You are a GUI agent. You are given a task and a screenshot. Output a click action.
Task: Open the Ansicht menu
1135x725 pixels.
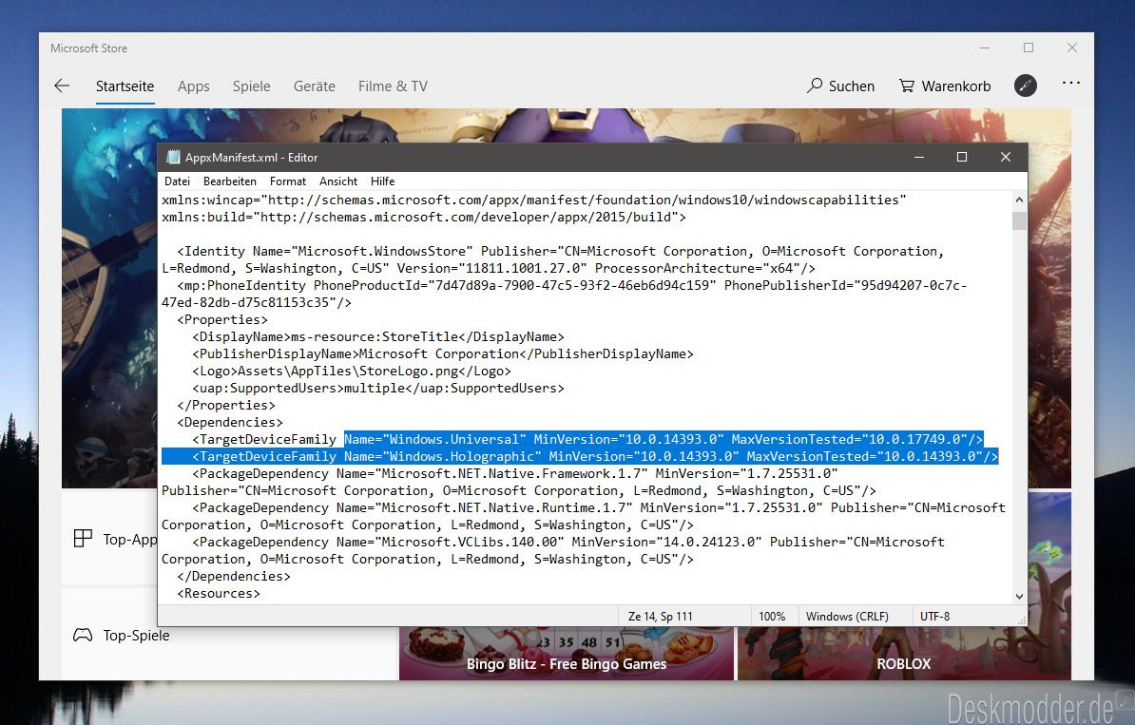[x=338, y=181]
